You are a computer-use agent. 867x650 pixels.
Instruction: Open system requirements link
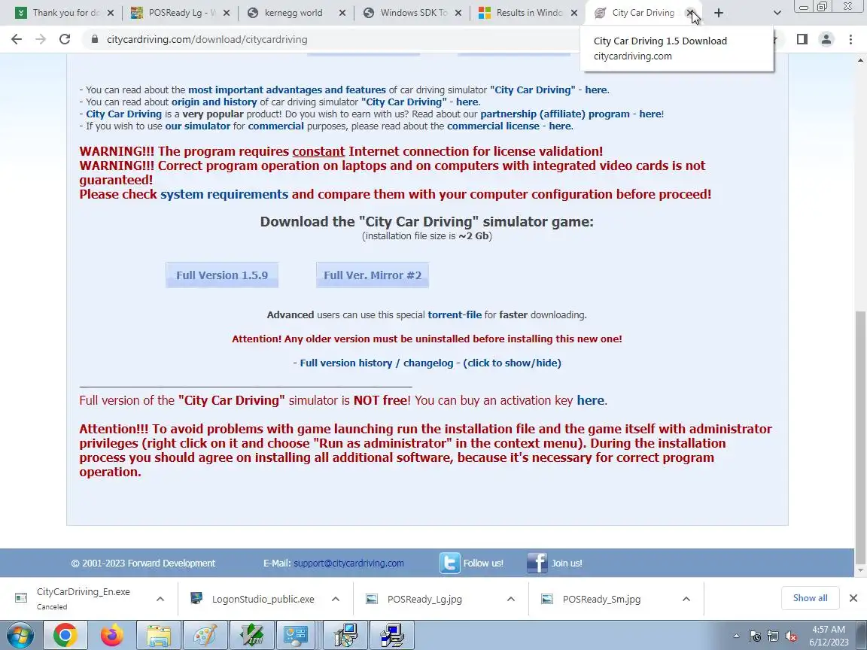click(224, 195)
